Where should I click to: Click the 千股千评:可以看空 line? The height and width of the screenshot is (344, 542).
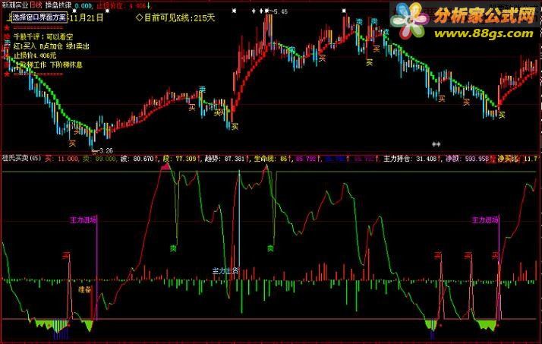(43, 36)
